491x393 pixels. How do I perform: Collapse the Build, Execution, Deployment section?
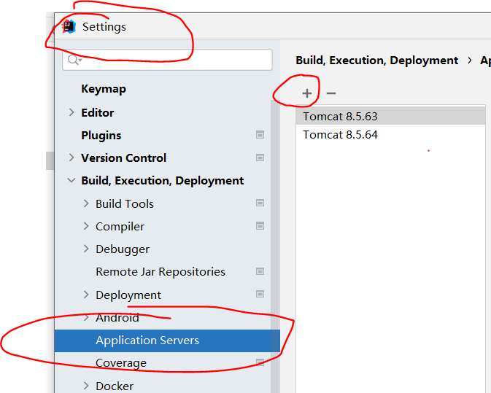pos(71,181)
